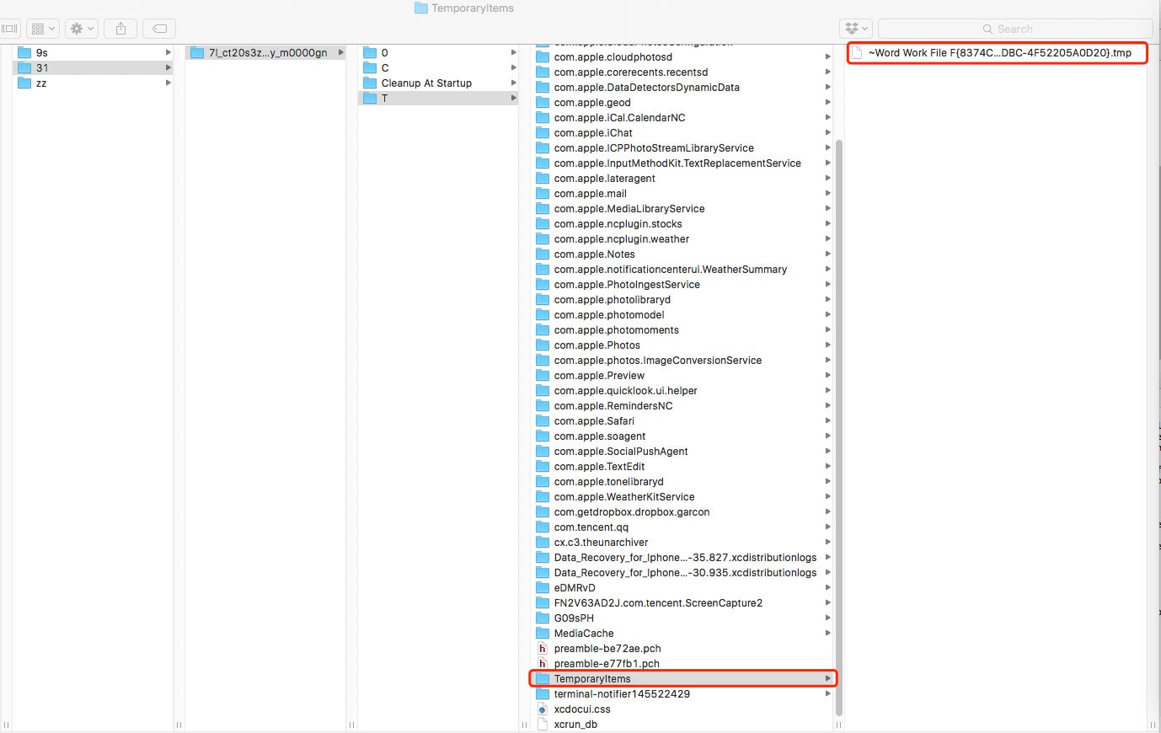This screenshot has width=1161, height=733.
Task: Select the Word Work File .tmp file
Action: pyautogui.click(x=998, y=53)
